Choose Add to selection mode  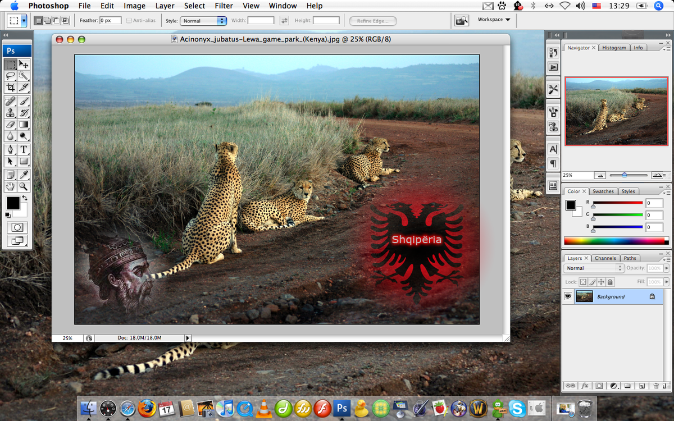click(x=47, y=20)
